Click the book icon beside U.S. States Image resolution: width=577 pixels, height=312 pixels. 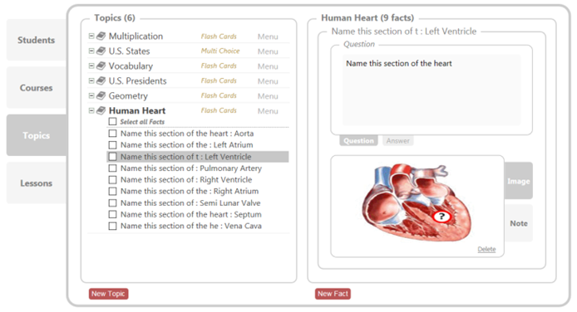[101, 51]
